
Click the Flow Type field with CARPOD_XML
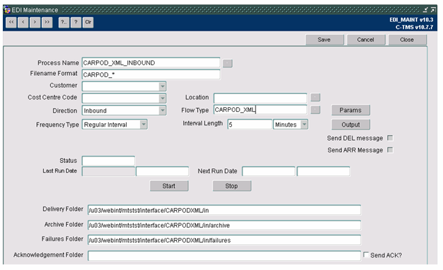261,110
